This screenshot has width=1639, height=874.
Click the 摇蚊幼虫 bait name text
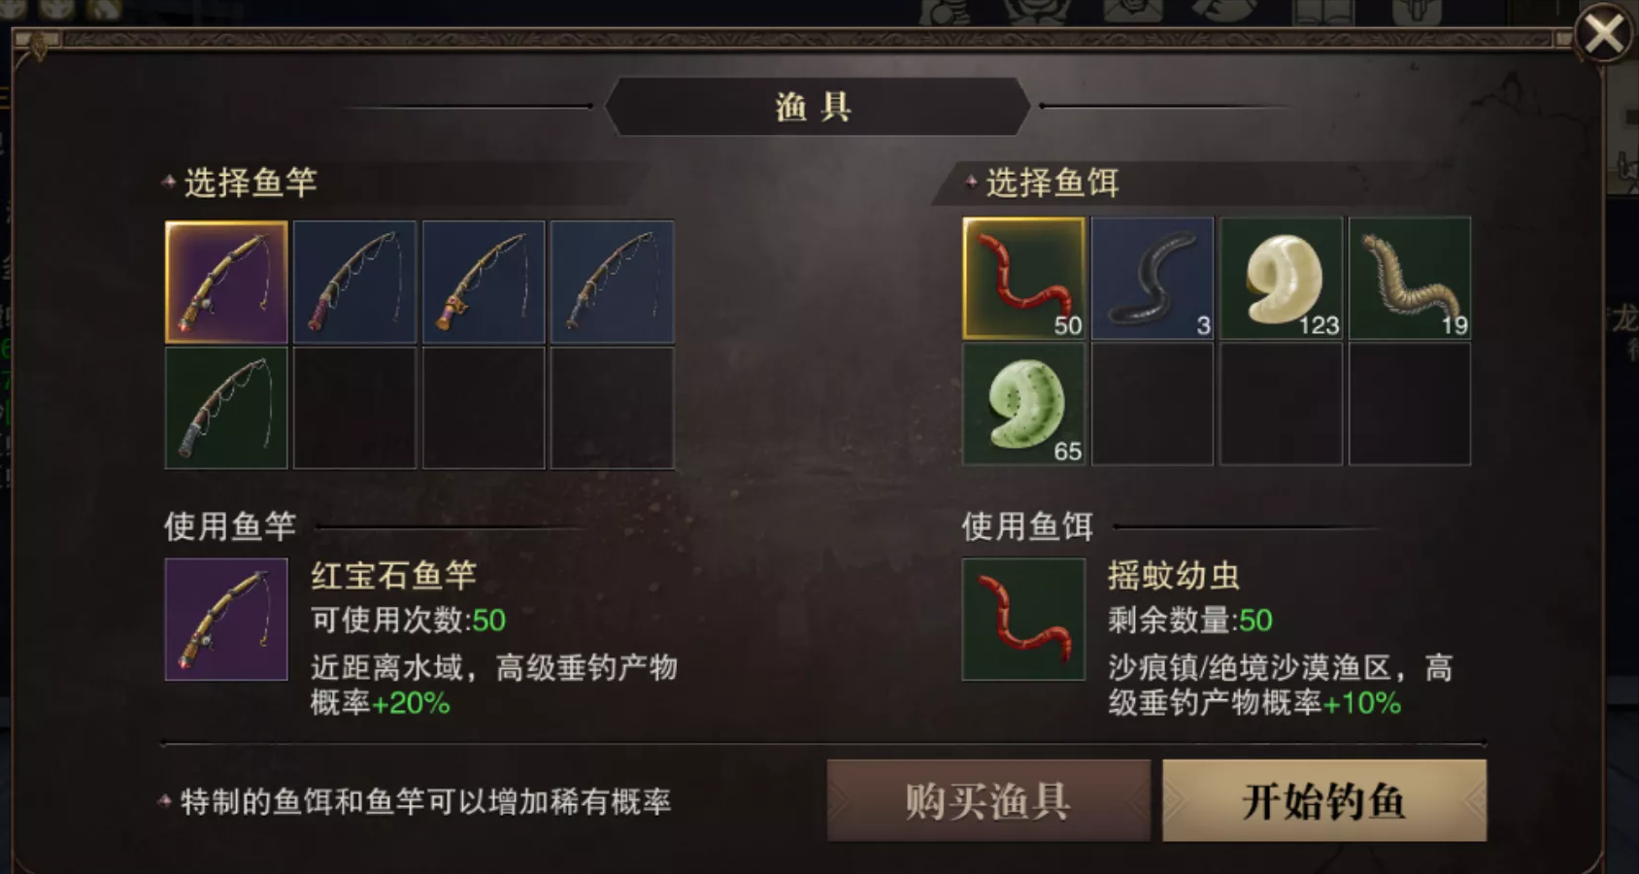pyautogui.click(x=1174, y=576)
